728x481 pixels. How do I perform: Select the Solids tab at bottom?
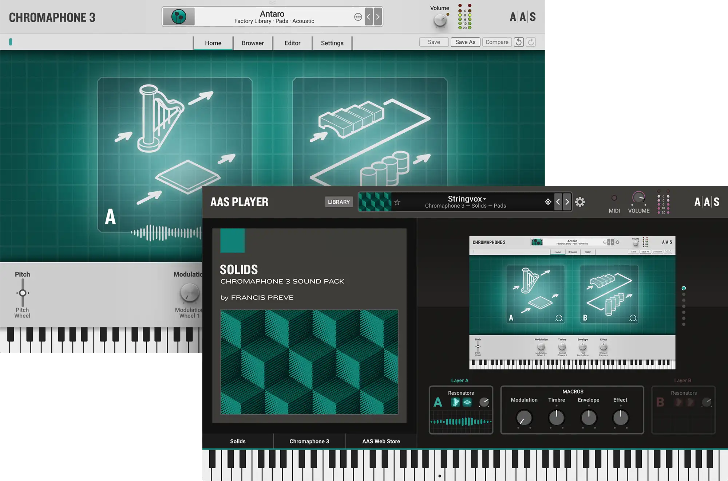tap(238, 441)
